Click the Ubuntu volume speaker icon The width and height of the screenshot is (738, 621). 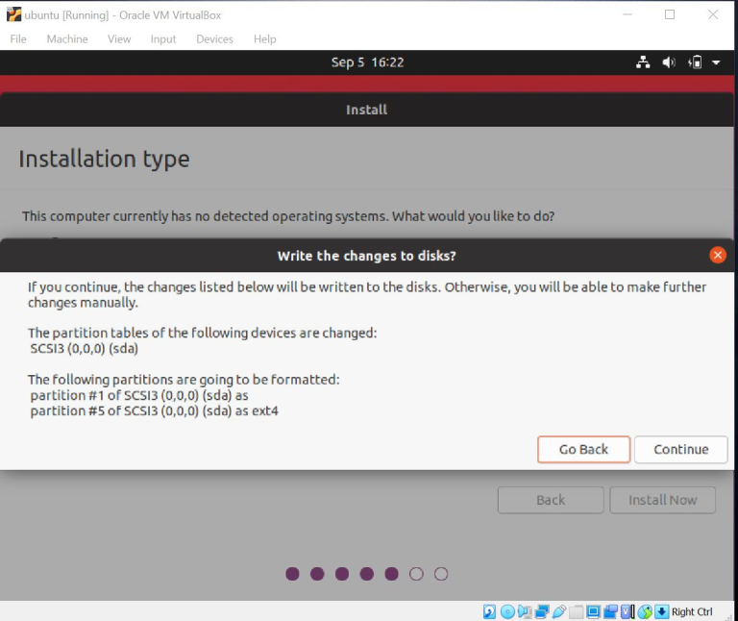[x=669, y=62]
